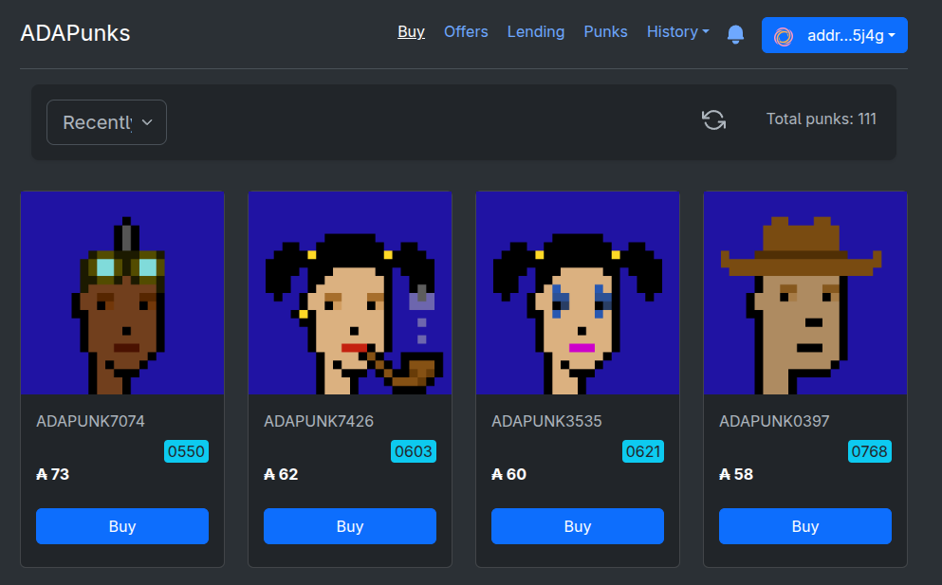Click the 0768 rarity badge on ADAPUNK0397
Screen dimensions: 942x585
point(869,451)
